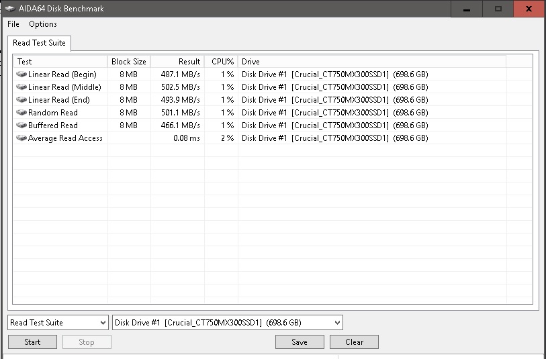Viewport: 546px width, 359px height.
Task: Click the AIDA64 title bar app icon
Action: click(9, 9)
